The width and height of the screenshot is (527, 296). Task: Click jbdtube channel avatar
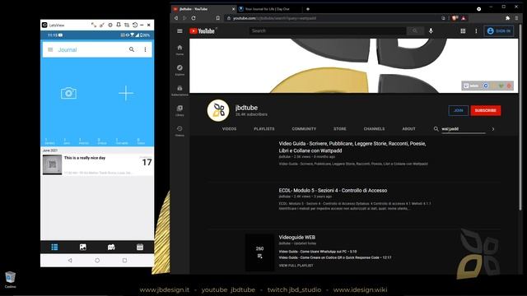[x=218, y=110]
